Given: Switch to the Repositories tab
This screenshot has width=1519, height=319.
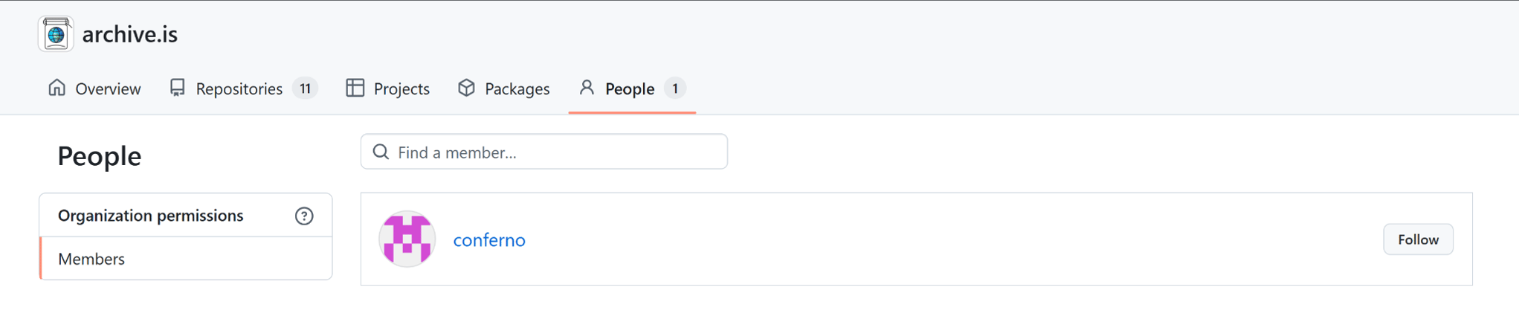Looking at the screenshot, I should click(x=239, y=88).
